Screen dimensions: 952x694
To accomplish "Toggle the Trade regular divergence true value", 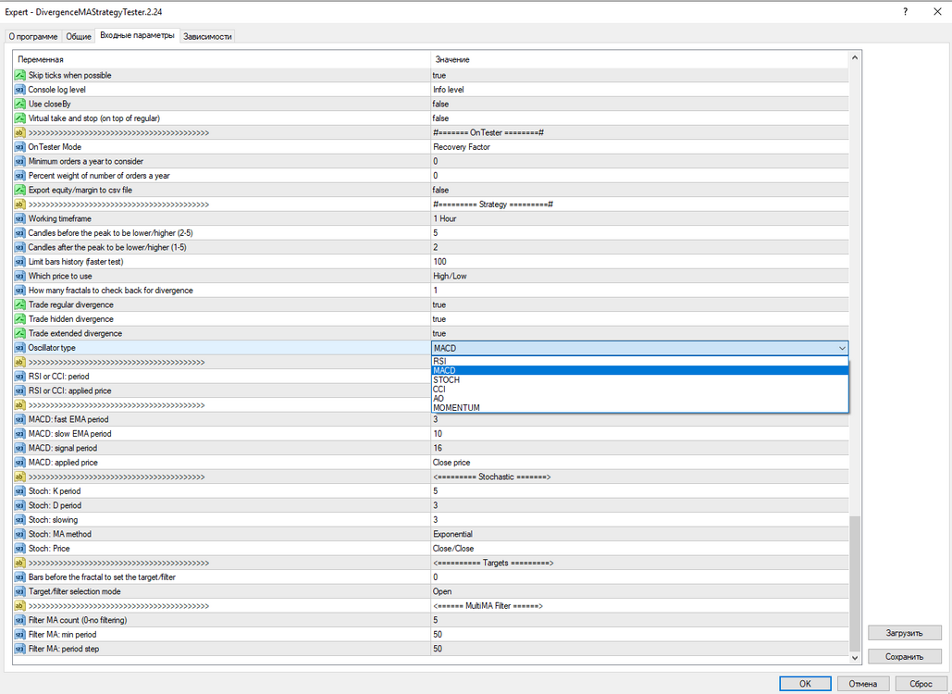I will [x=439, y=304].
